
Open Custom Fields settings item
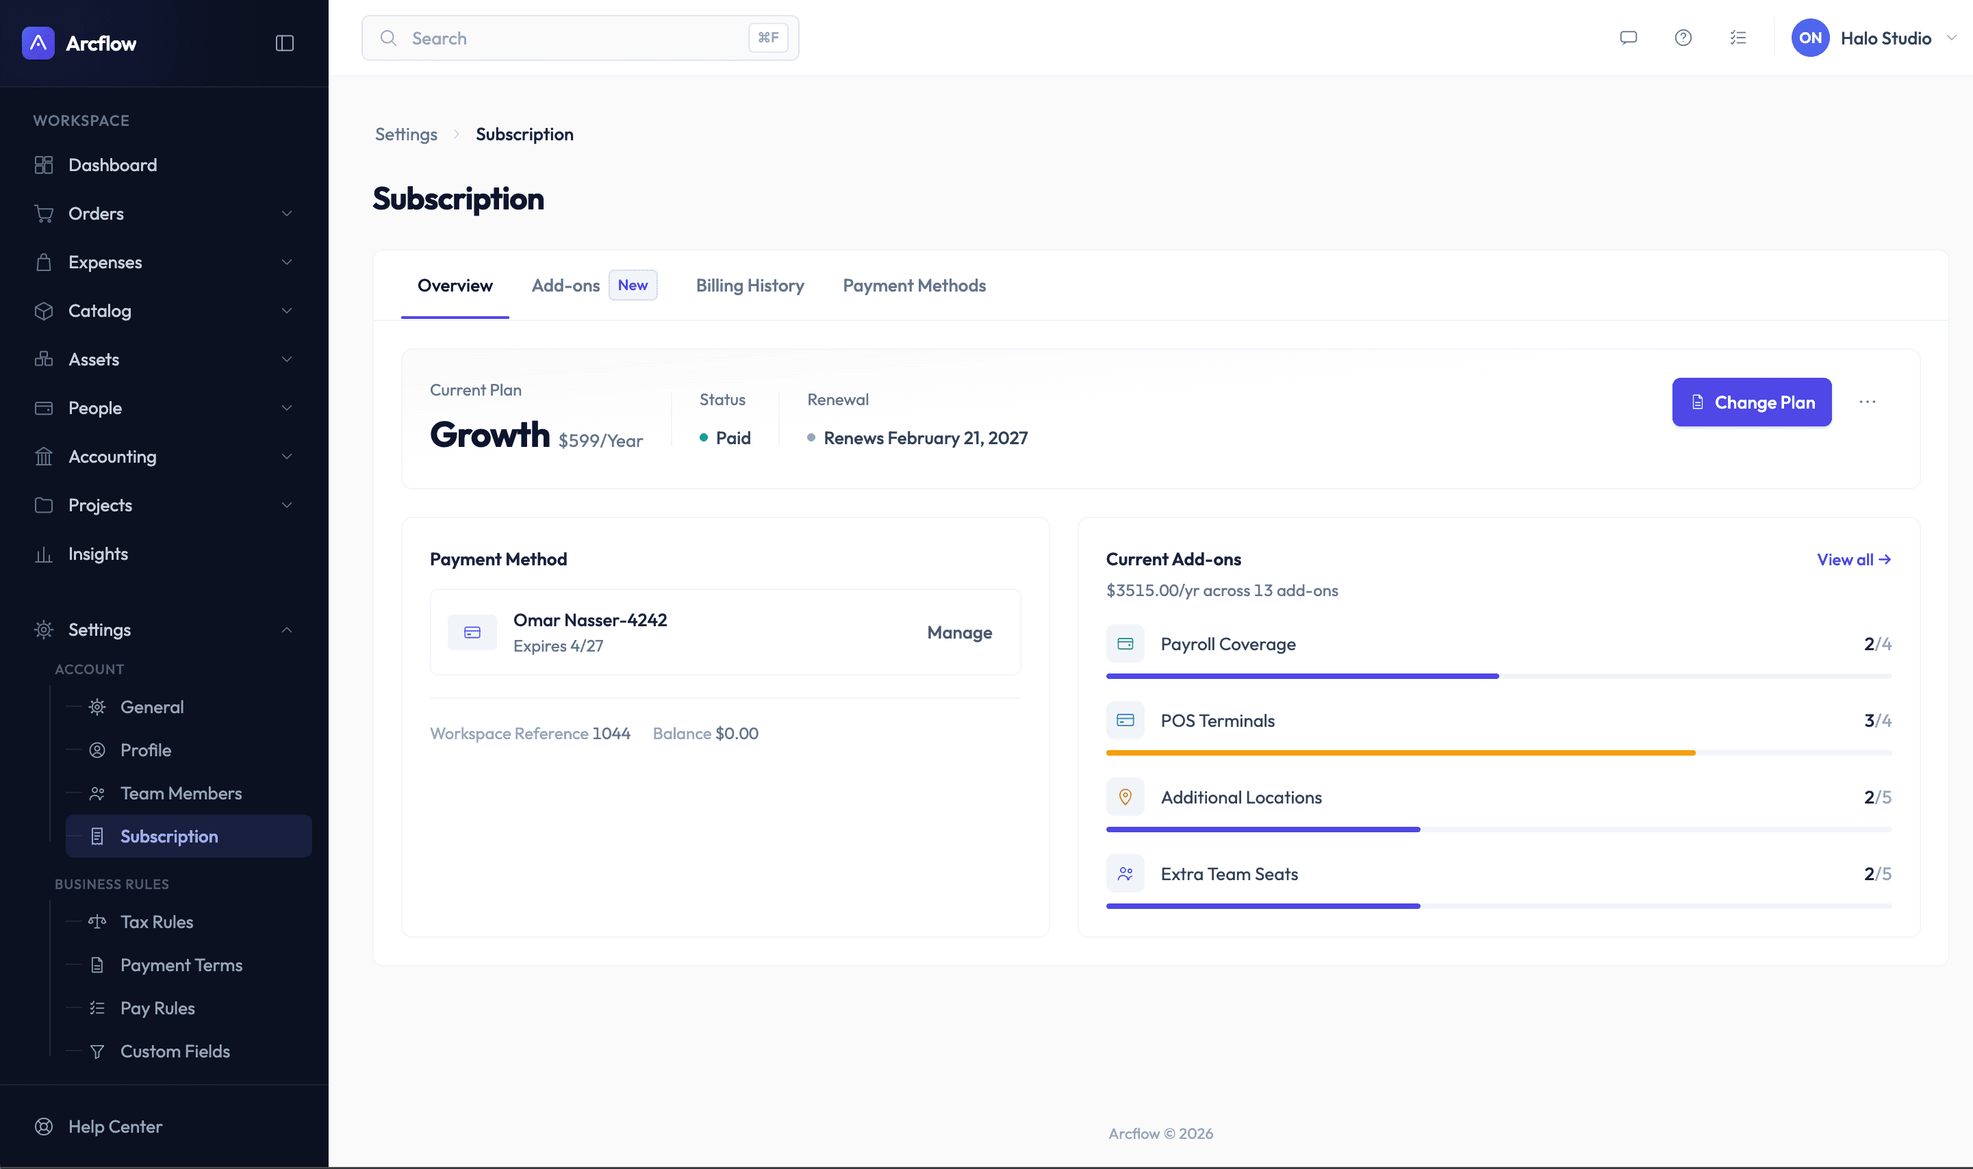pos(188,1051)
